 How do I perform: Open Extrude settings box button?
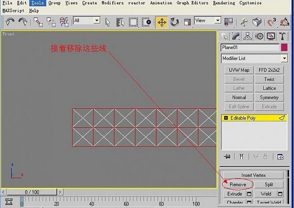tap(249, 194)
